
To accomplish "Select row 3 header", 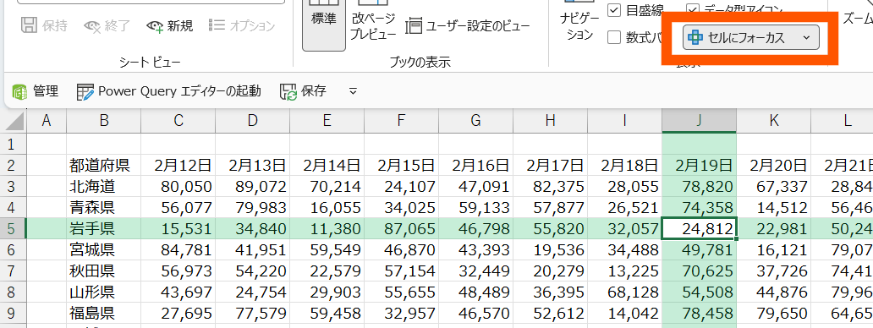I will point(13,186).
